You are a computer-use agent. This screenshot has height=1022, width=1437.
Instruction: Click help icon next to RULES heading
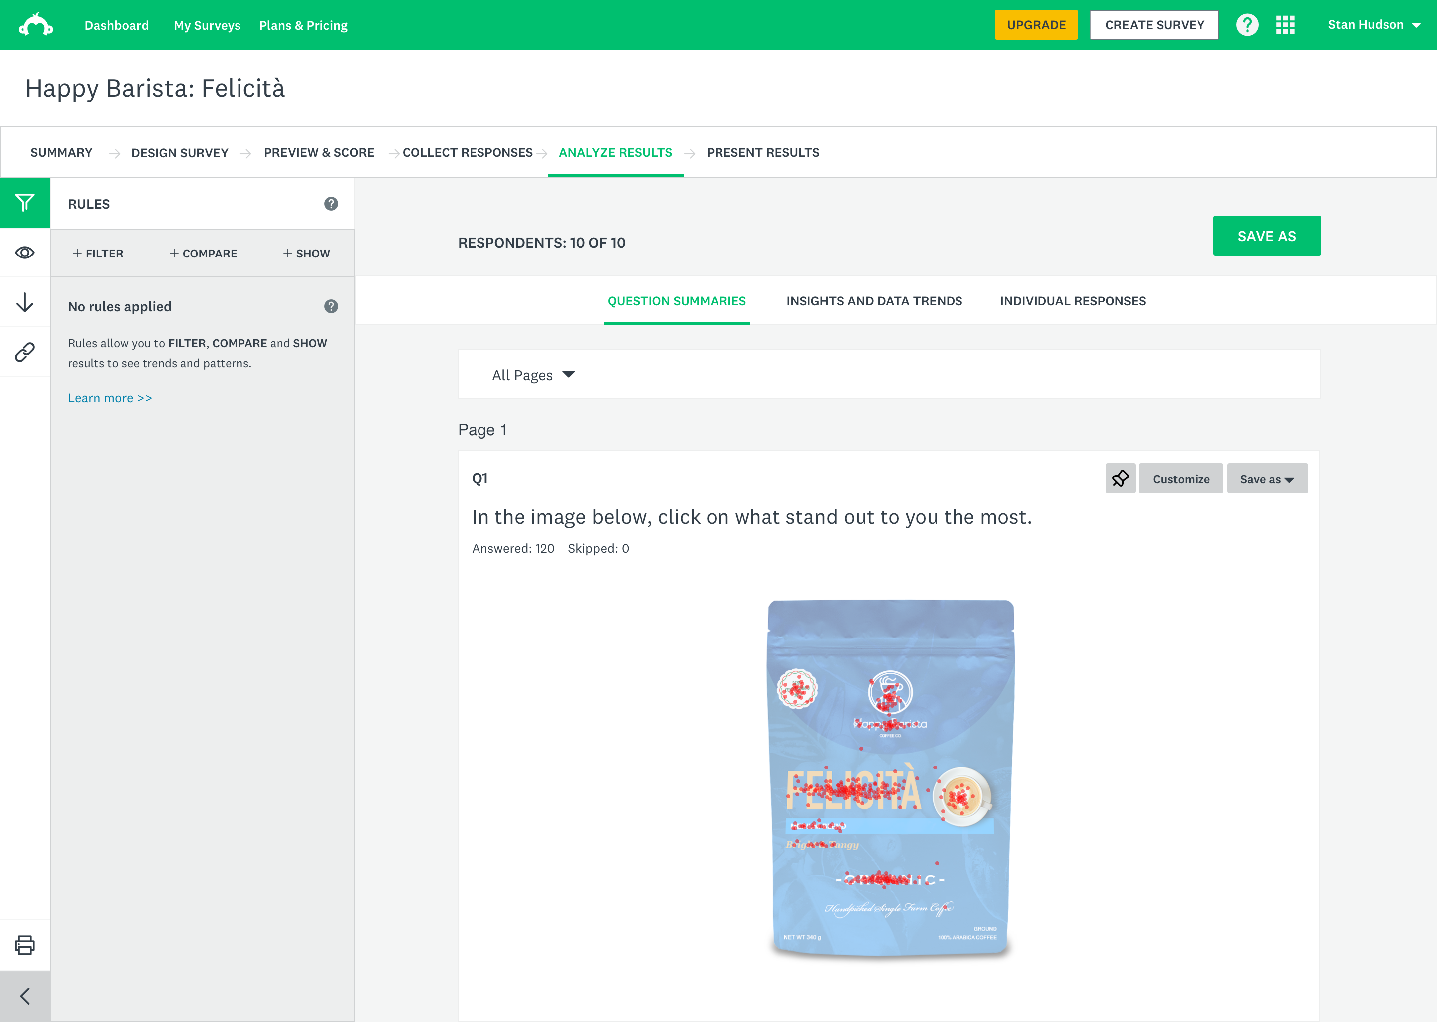pyautogui.click(x=331, y=204)
